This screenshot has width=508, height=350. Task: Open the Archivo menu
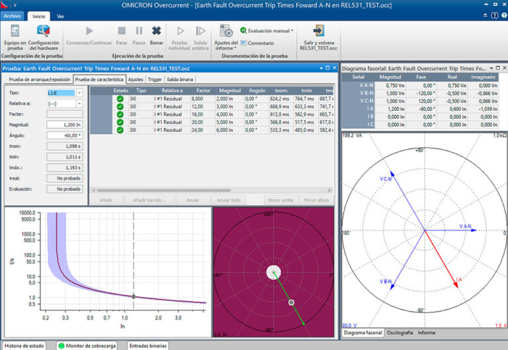tap(12, 16)
